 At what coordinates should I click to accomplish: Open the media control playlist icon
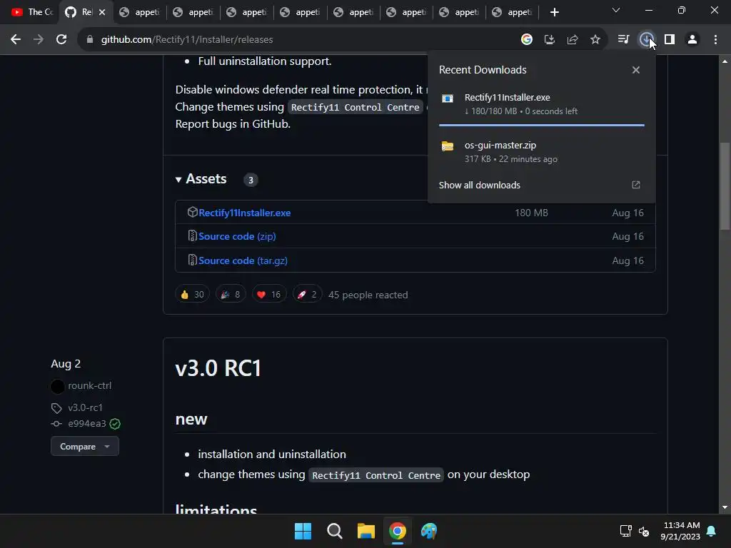[623, 40]
